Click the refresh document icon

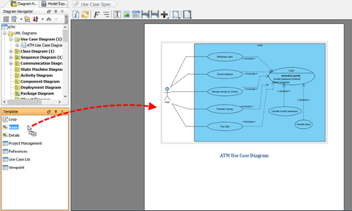point(85,15)
